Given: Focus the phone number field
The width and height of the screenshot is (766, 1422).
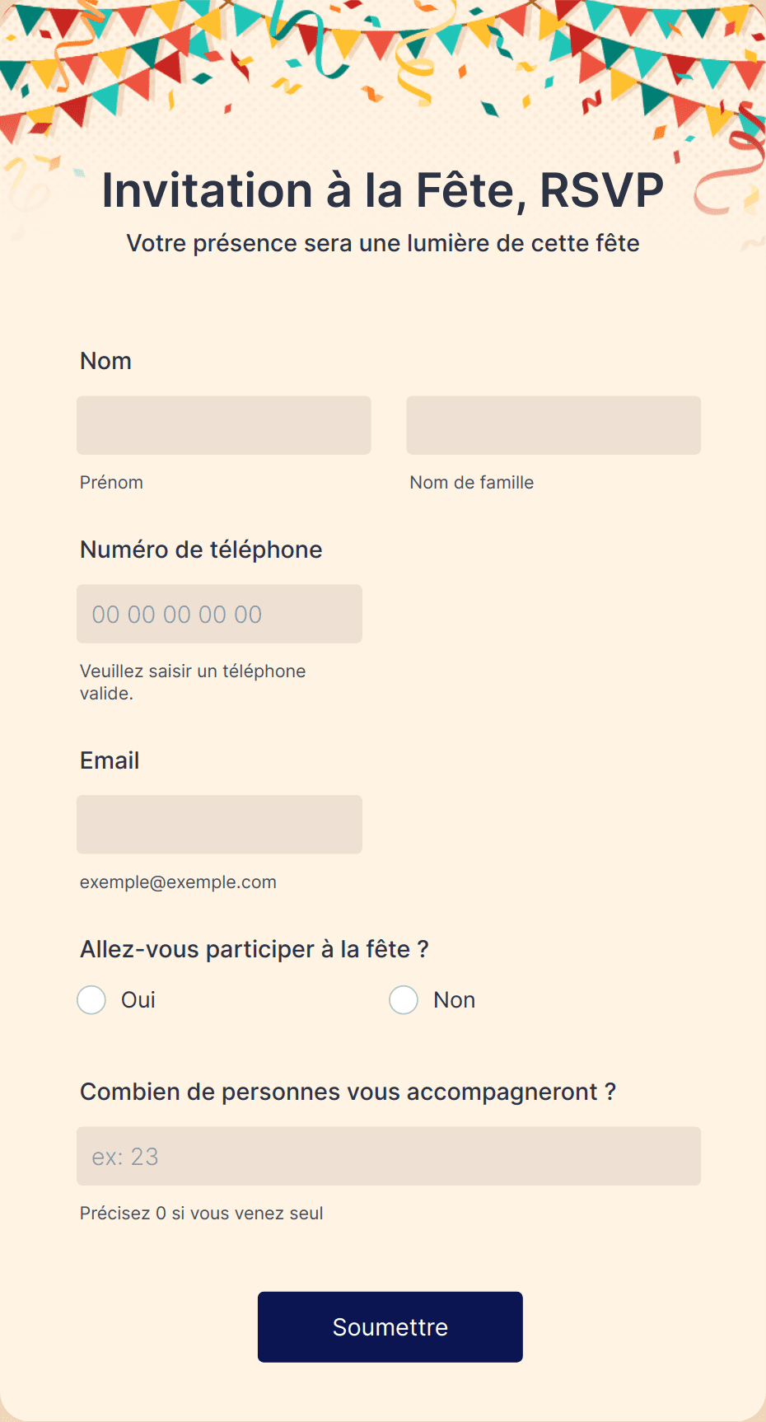Looking at the screenshot, I should [219, 614].
